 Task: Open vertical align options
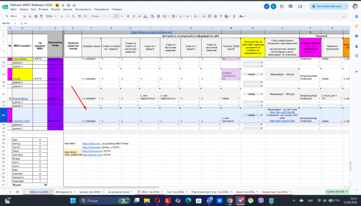(x=181, y=16)
